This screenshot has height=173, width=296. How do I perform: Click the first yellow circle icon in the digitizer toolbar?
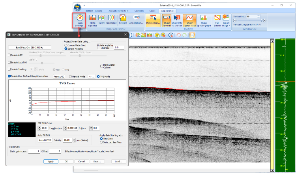157,35
